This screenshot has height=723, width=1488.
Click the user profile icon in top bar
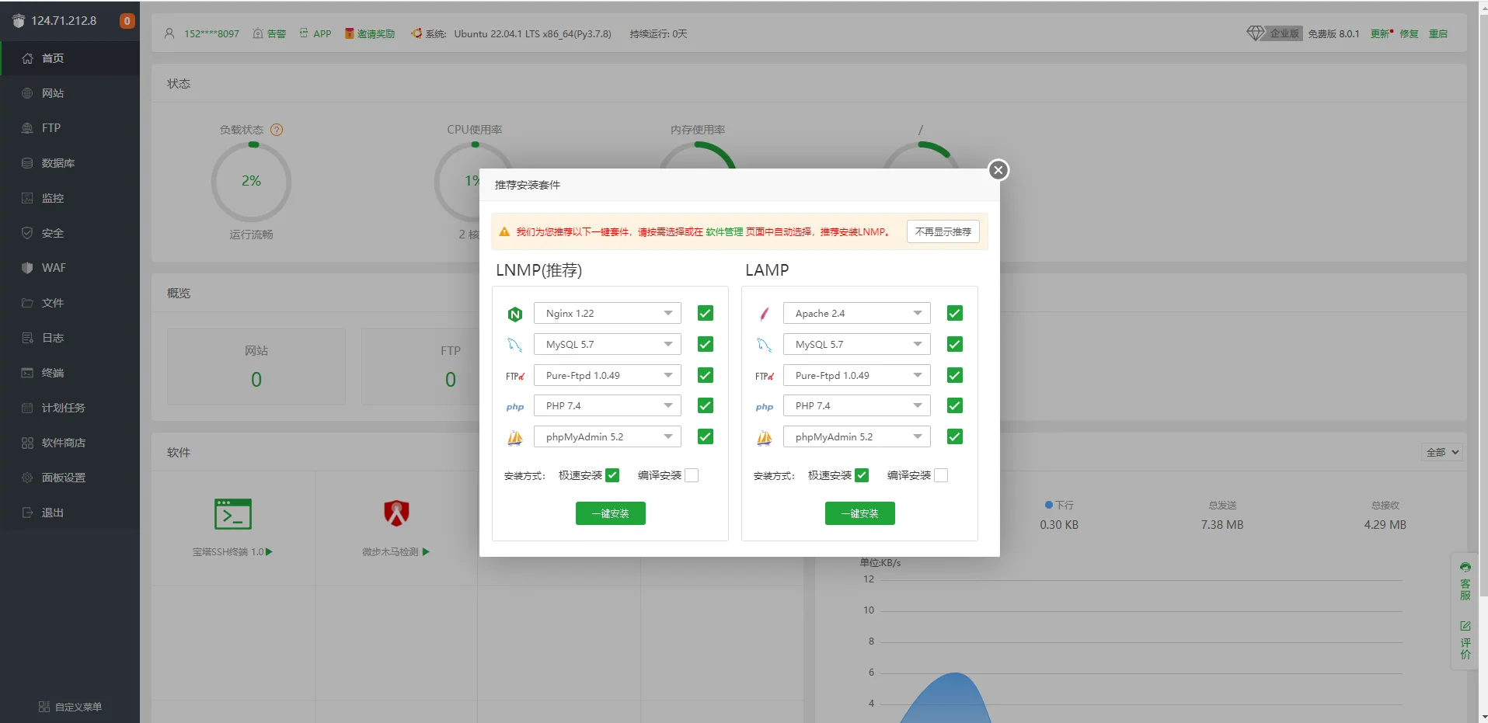169,33
